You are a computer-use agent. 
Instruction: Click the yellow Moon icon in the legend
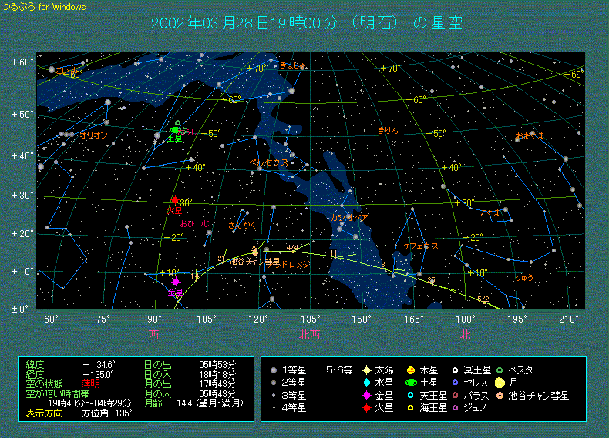pos(500,383)
